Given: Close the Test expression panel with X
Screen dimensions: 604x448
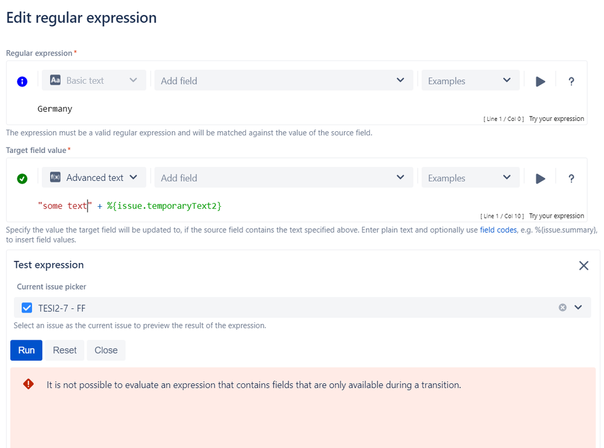Looking at the screenshot, I should 583,265.
